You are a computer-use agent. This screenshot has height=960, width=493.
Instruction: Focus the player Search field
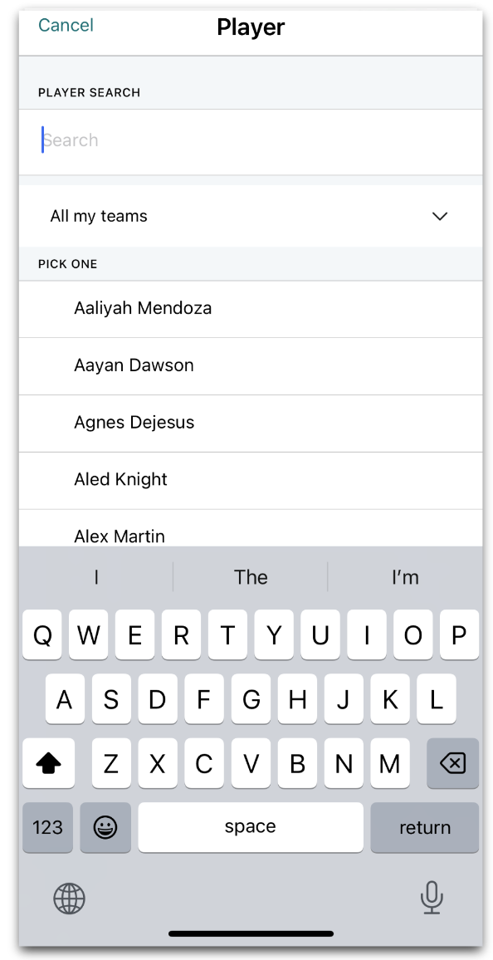tap(251, 142)
